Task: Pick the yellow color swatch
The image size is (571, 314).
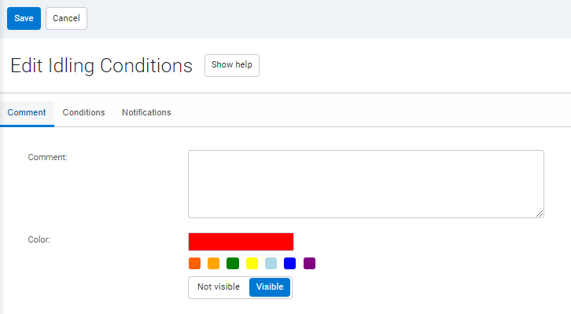Action: [252, 264]
